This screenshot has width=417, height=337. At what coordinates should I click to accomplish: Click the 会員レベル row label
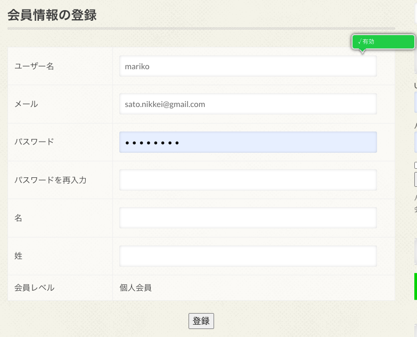point(34,288)
